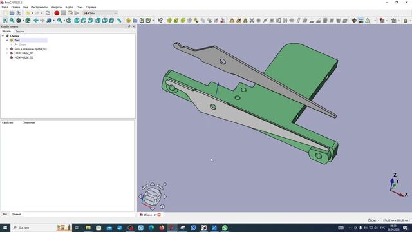Float the combo panel with undock button

pyautogui.click(x=129, y=26)
